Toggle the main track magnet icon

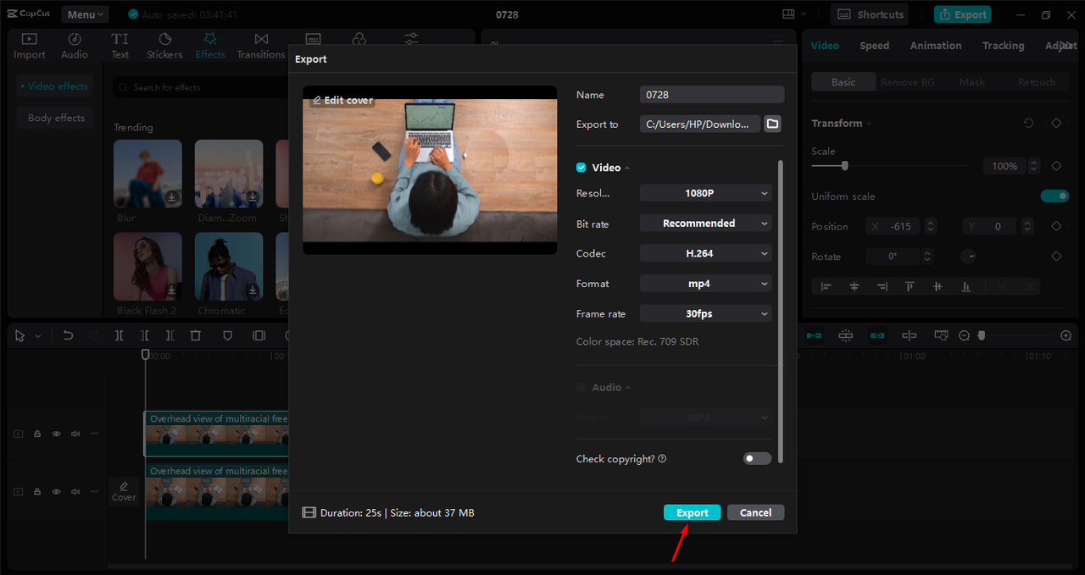tap(814, 336)
